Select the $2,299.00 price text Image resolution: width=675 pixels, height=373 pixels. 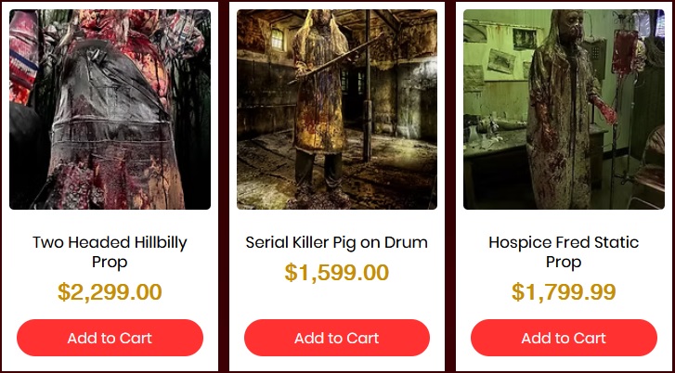click(x=110, y=292)
